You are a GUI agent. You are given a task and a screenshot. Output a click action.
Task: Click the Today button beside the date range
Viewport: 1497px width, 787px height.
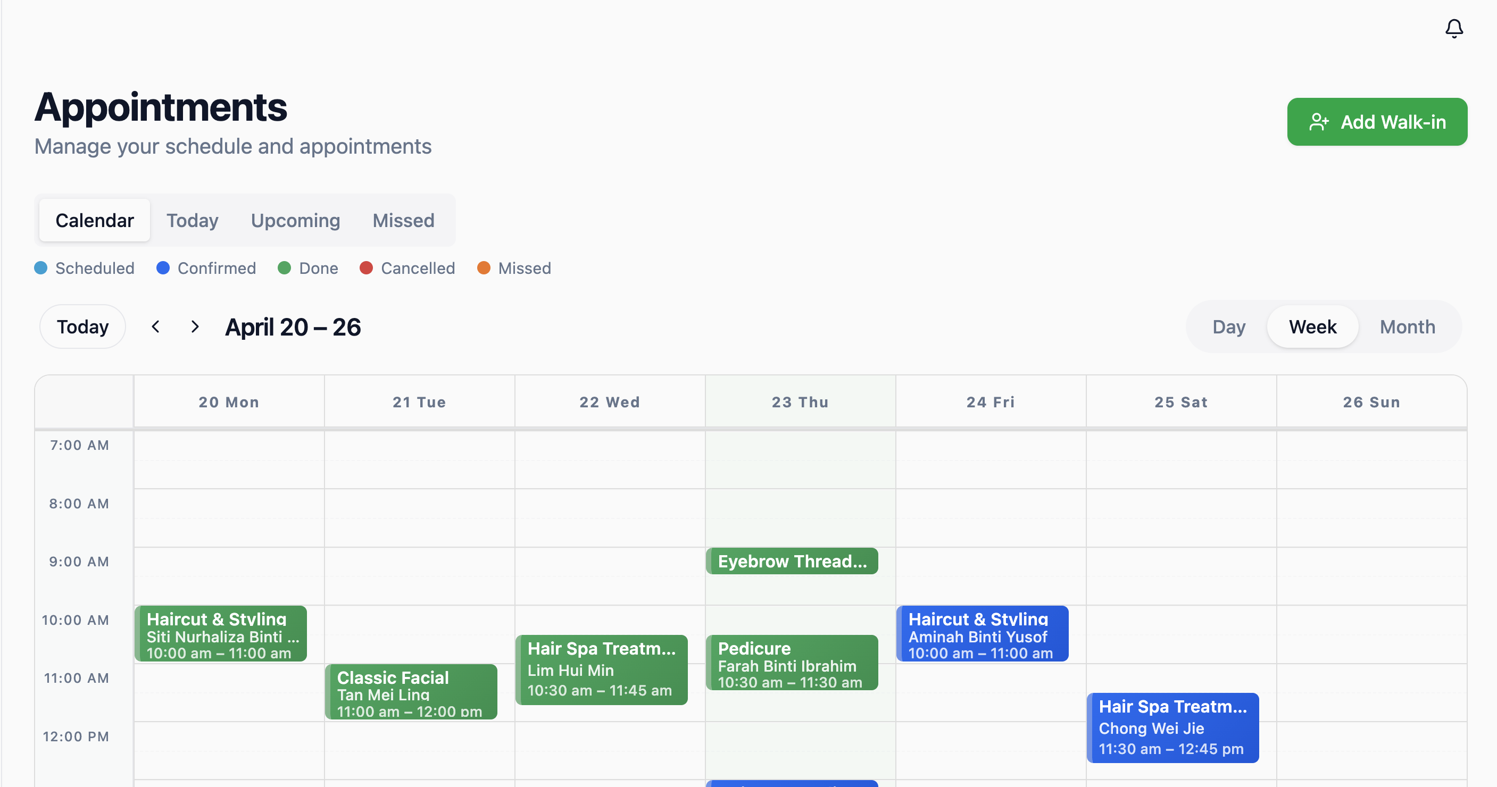[x=82, y=327]
